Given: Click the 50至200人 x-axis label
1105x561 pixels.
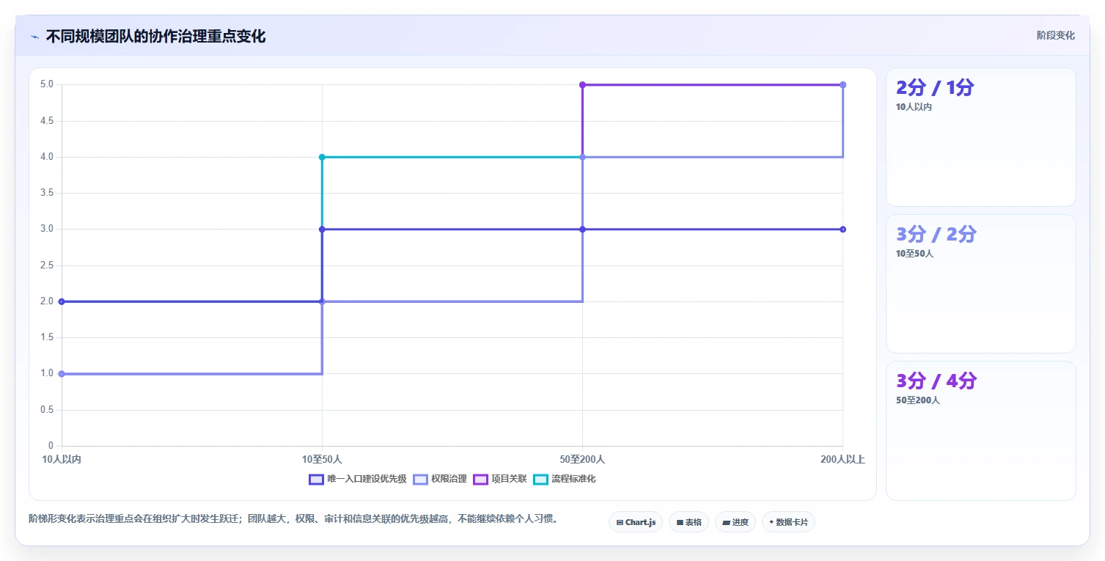Looking at the screenshot, I should click(582, 460).
